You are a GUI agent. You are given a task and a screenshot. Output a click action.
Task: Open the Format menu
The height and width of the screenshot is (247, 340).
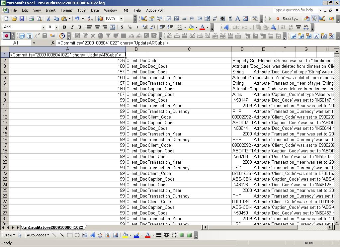[66, 10]
